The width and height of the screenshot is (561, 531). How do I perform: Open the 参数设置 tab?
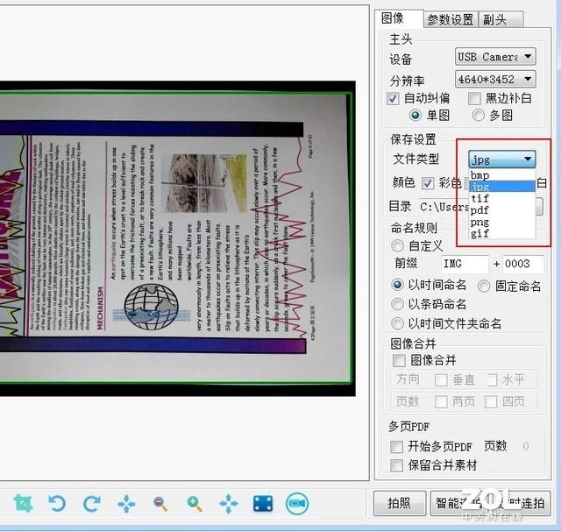pyautogui.click(x=451, y=19)
